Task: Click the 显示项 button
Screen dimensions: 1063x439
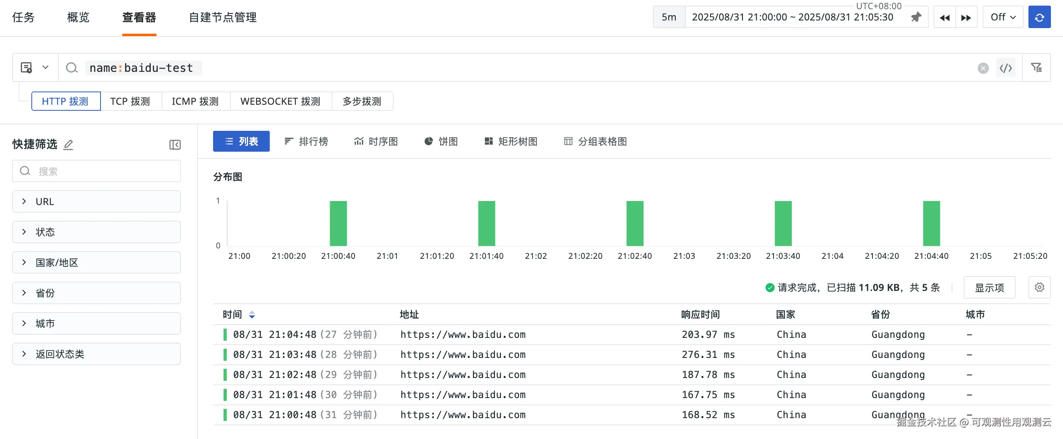Action: click(989, 287)
